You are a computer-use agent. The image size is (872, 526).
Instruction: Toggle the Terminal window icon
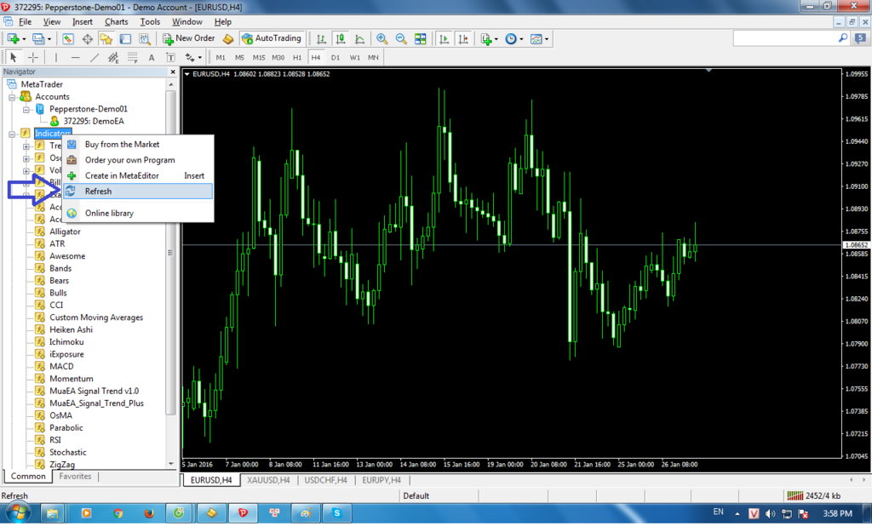(125, 39)
